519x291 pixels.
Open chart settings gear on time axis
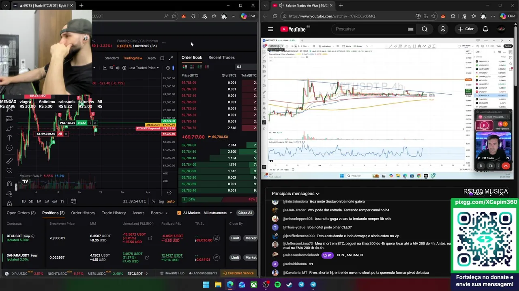coord(169,192)
